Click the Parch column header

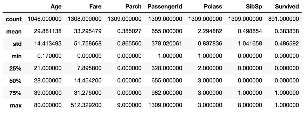pos(133,7)
